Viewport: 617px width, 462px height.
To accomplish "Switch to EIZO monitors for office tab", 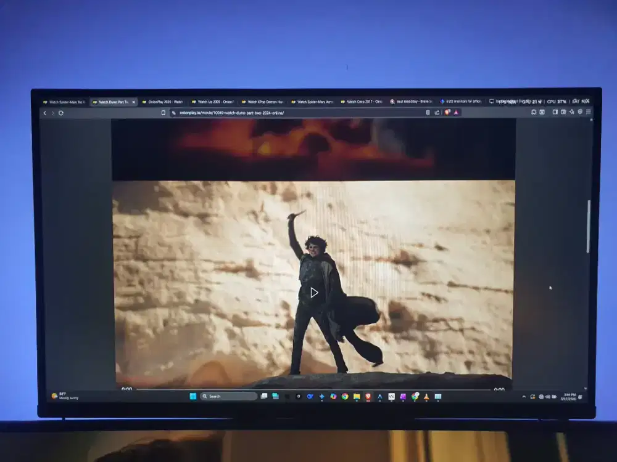I will (461, 102).
